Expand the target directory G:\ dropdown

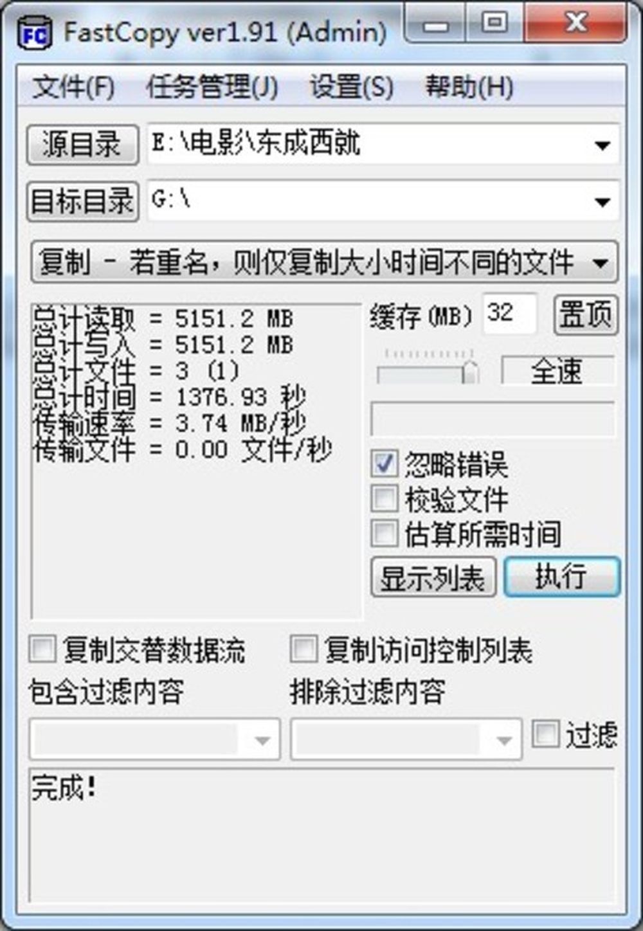point(602,202)
